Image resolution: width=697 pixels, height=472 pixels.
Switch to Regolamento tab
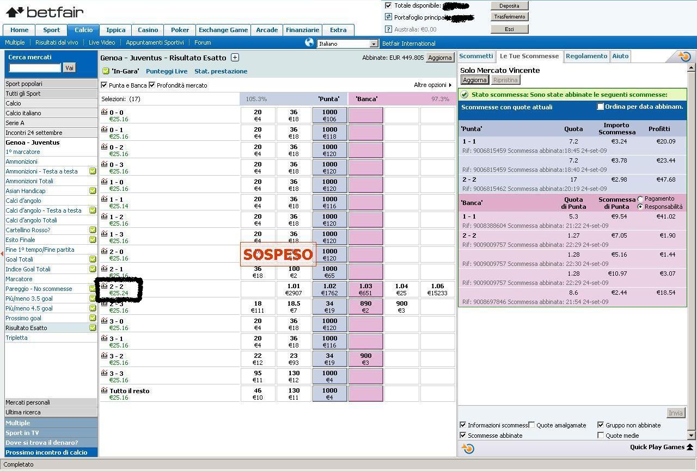586,56
